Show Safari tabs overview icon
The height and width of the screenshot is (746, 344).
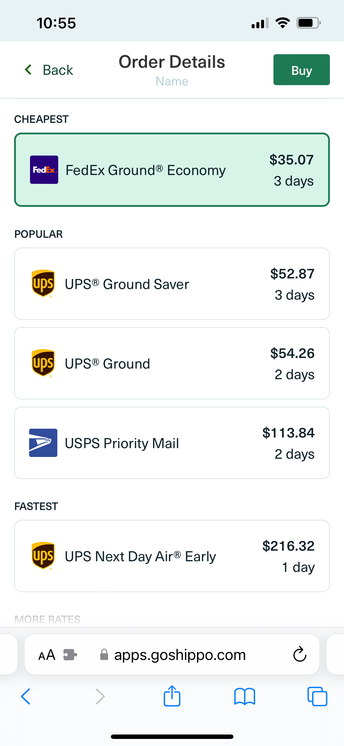[317, 697]
